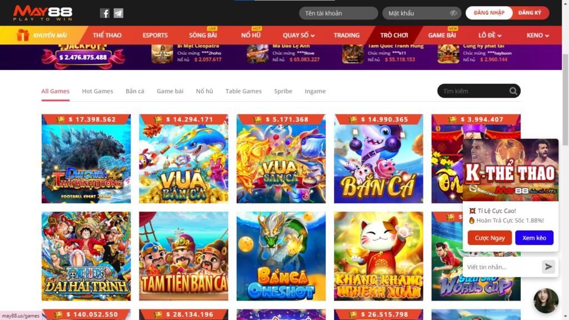Open the Nổ Hũ menu item
Screen dimensions: 569x320
tap(251, 35)
